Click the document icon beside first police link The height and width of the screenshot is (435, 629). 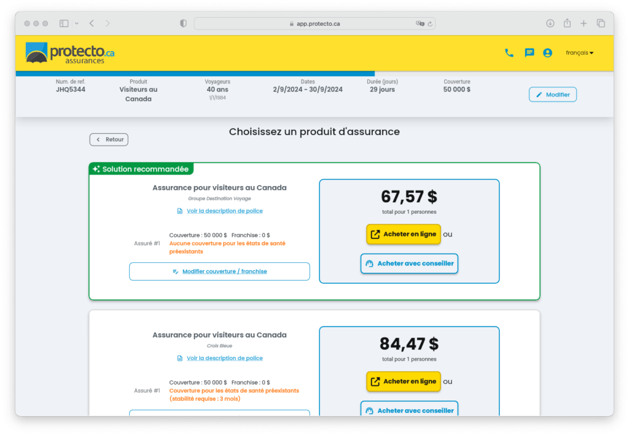[x=180, y=211]
